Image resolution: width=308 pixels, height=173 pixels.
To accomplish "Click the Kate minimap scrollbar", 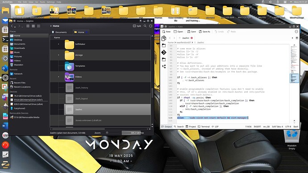I will click(x=294, y=78).
